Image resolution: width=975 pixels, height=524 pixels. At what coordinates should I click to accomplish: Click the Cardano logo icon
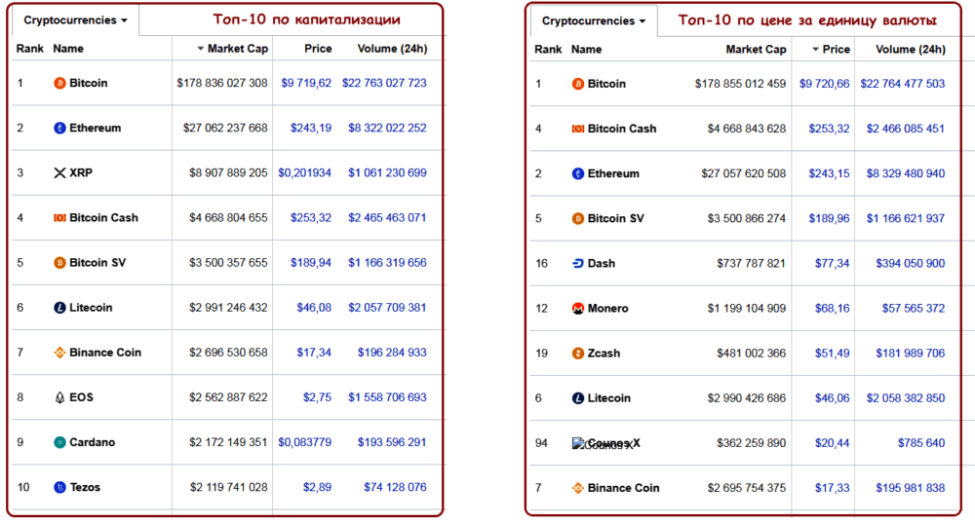[x=59, y=442]
